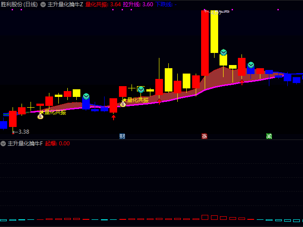Click teal chevron badge on blue candle left of 财
Screen dimensions: 303x227
86,96
